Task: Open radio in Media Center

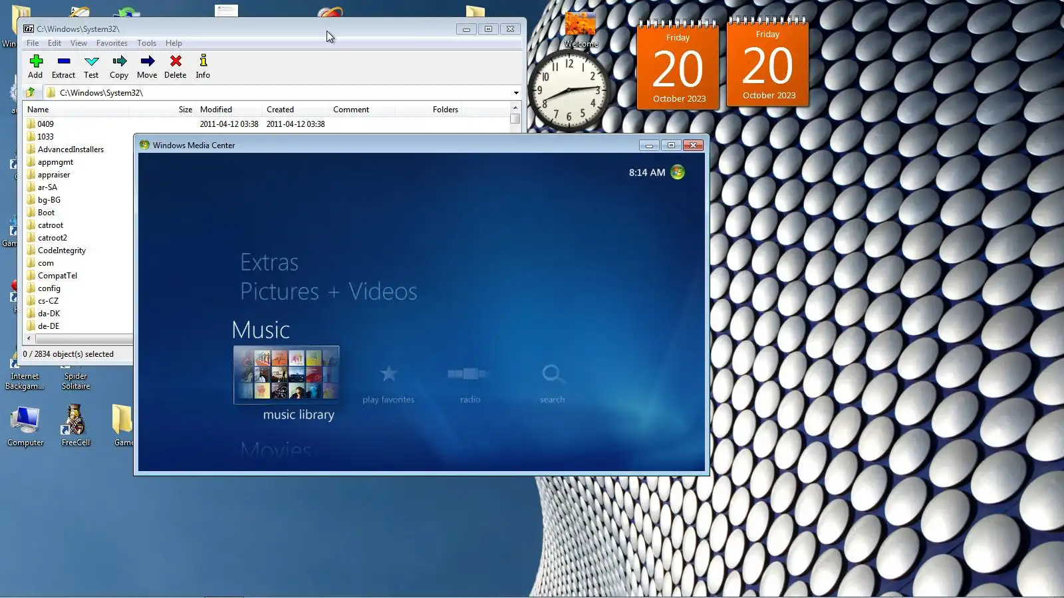Action: [470, 383]
